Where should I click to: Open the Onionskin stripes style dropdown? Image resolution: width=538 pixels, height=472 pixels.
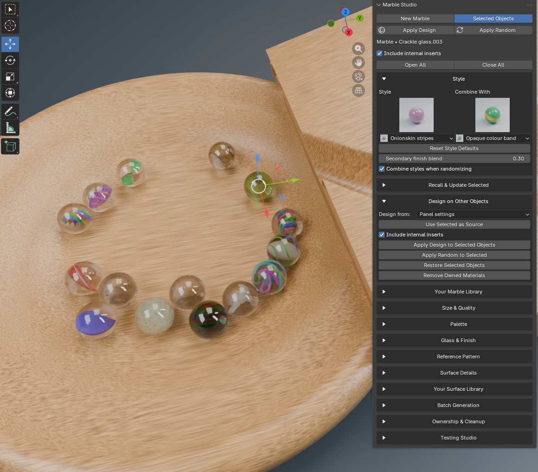click(x=416, y=138)
